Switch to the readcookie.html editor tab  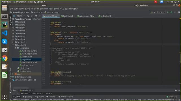pyautogui.click(x=87, y=16)
